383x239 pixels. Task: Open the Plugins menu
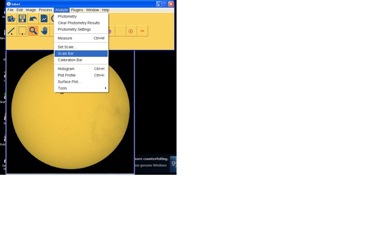click(77, 10)
